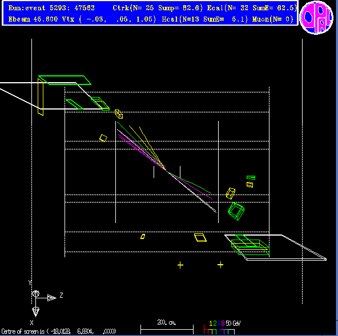The width and height of the screenshot is (338, 336).
Task: Select the small yellow square left of tracks
Action: [103, 138]
